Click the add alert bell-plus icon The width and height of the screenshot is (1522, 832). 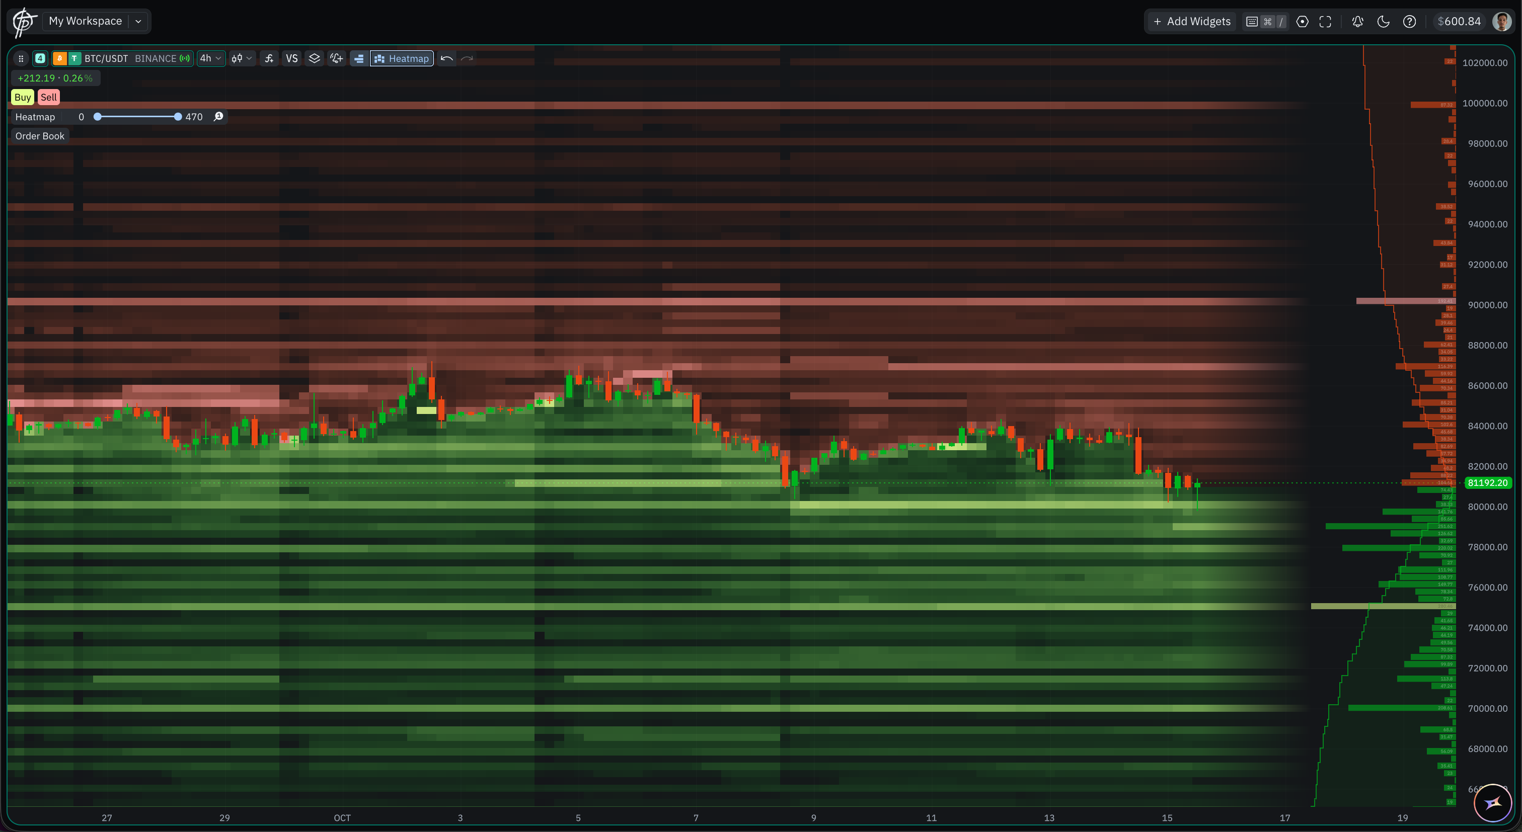[337, 58]
